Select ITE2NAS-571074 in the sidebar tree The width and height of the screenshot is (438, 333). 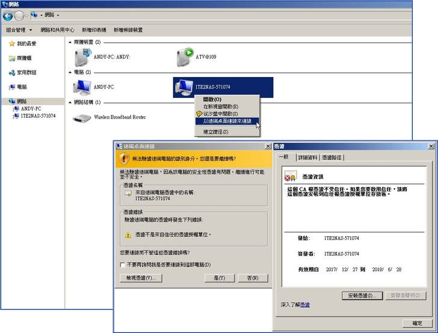point(37,116)
